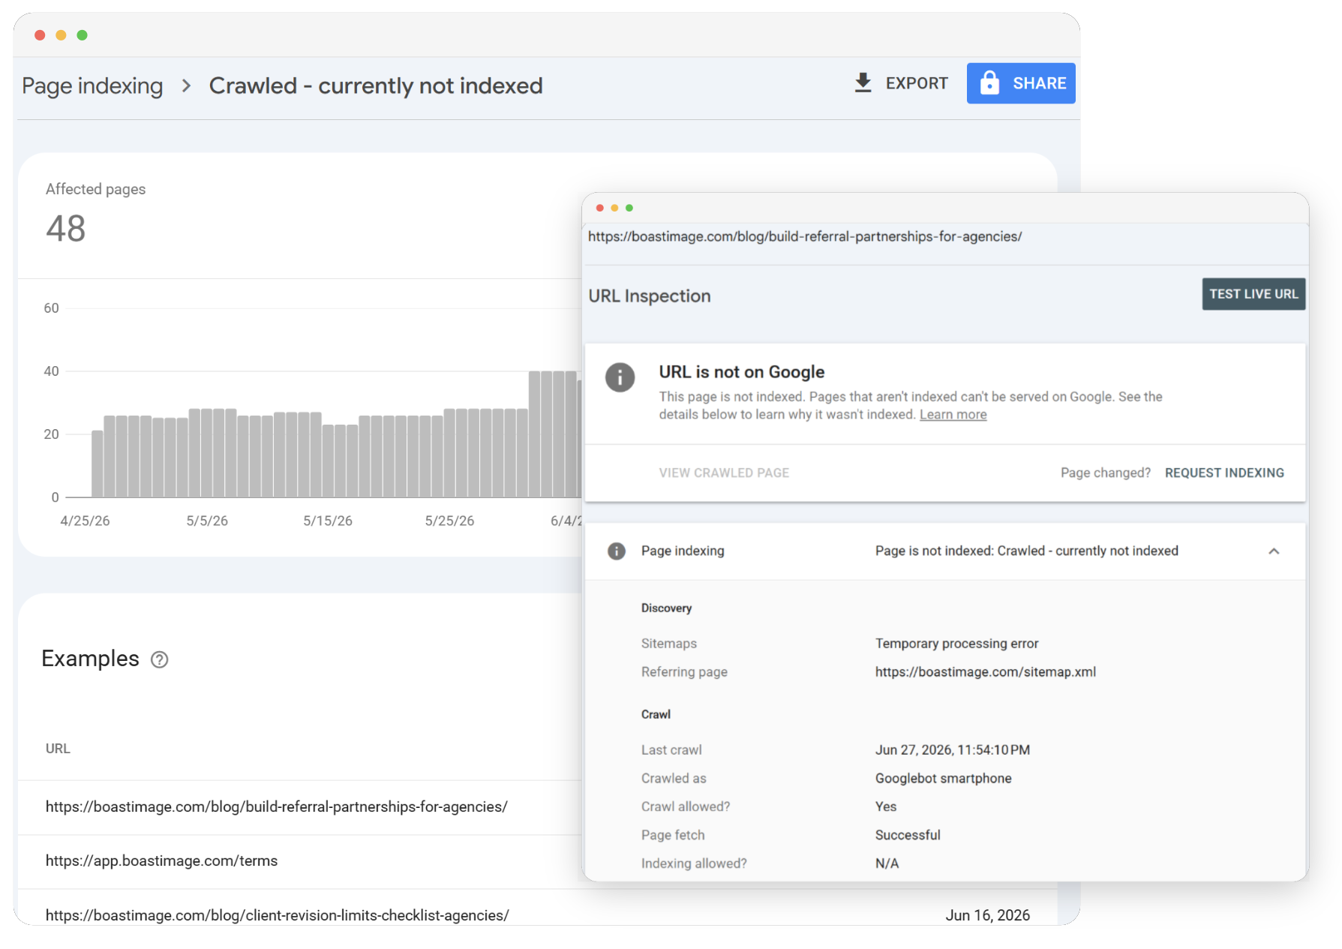Click the green button on the back window

click(x=83, y=35)
